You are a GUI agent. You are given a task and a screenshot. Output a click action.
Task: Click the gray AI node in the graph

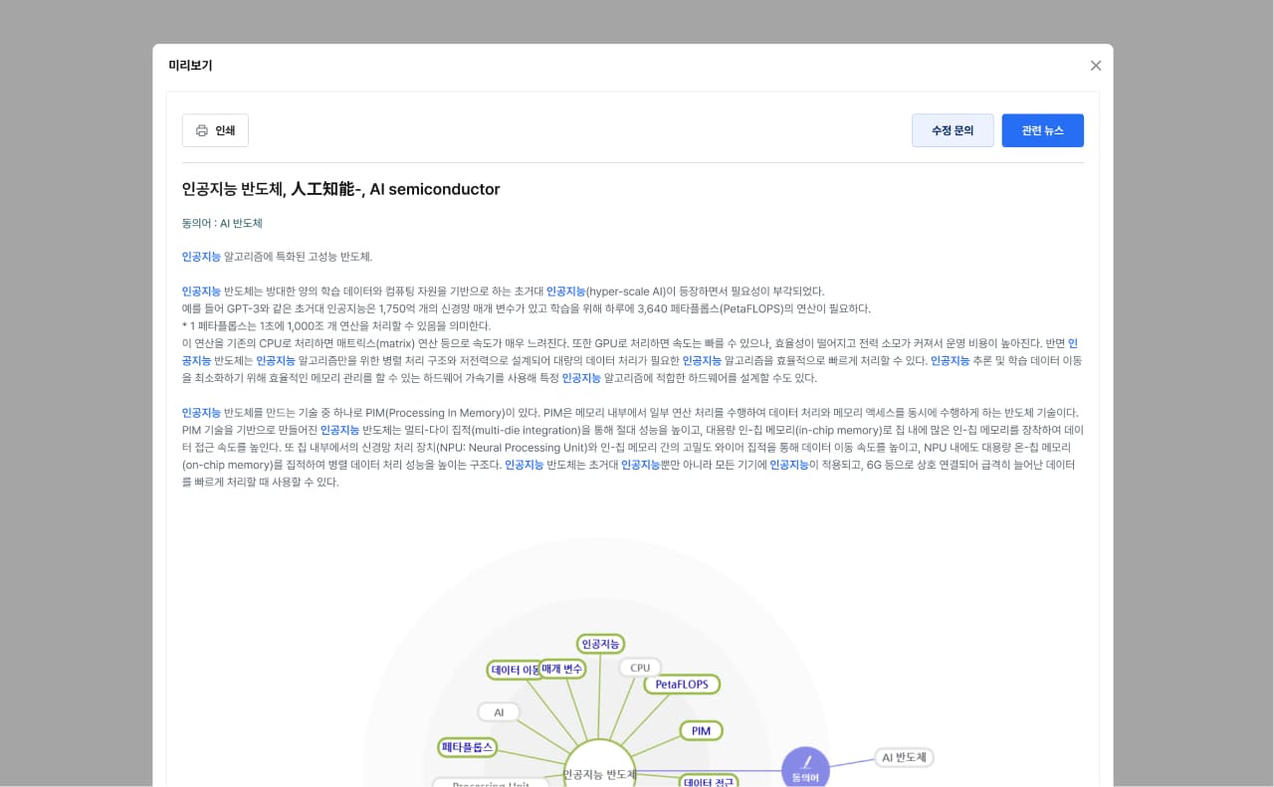499,712
